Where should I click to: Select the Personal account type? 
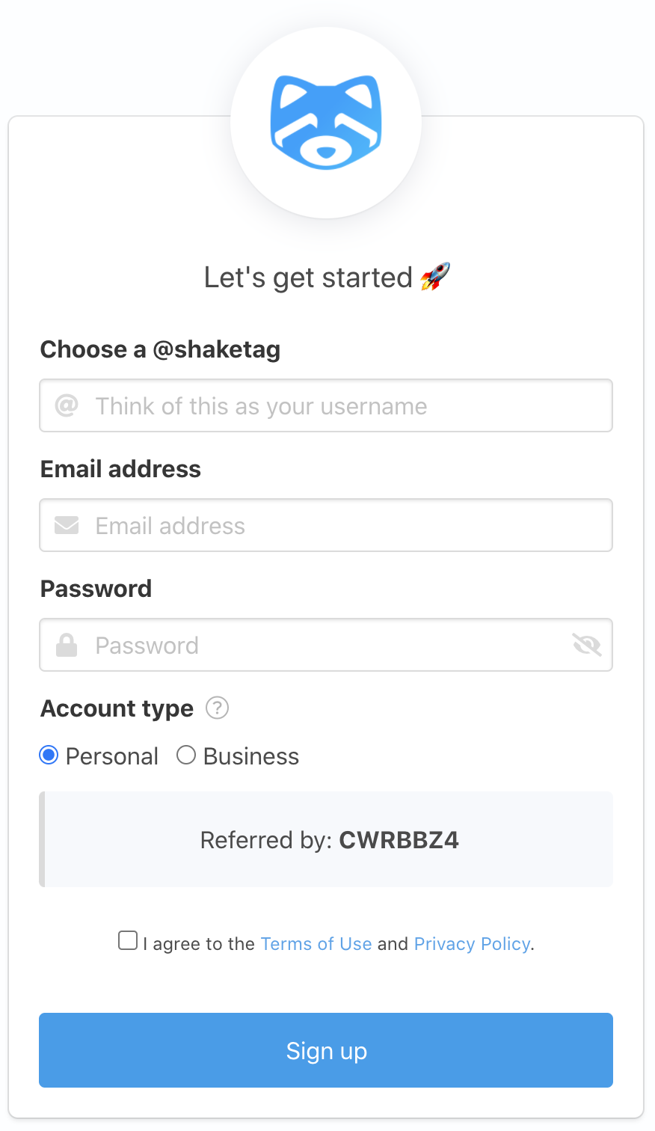pyautogui.click(x=48, y=755)
